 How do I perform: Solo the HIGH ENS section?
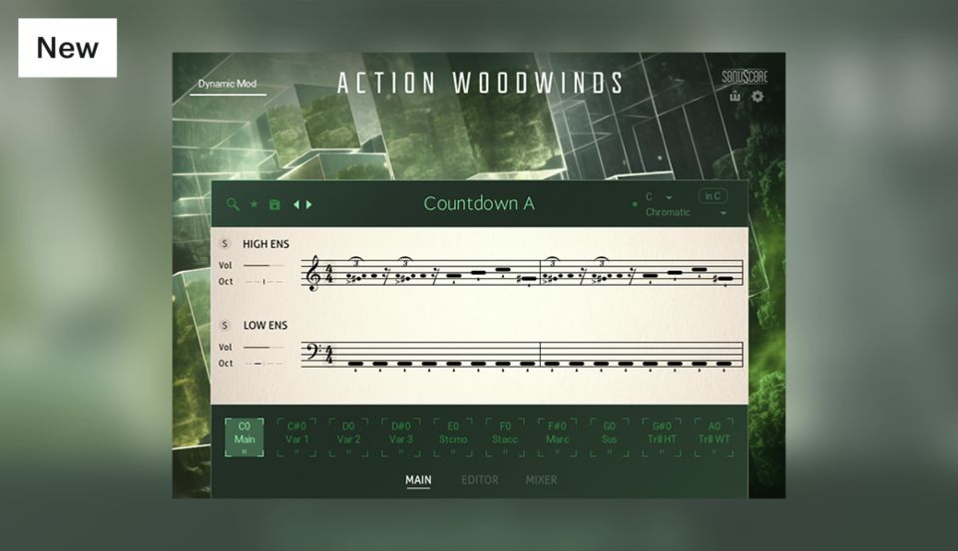pyautogui.click(x=225, y=244)
